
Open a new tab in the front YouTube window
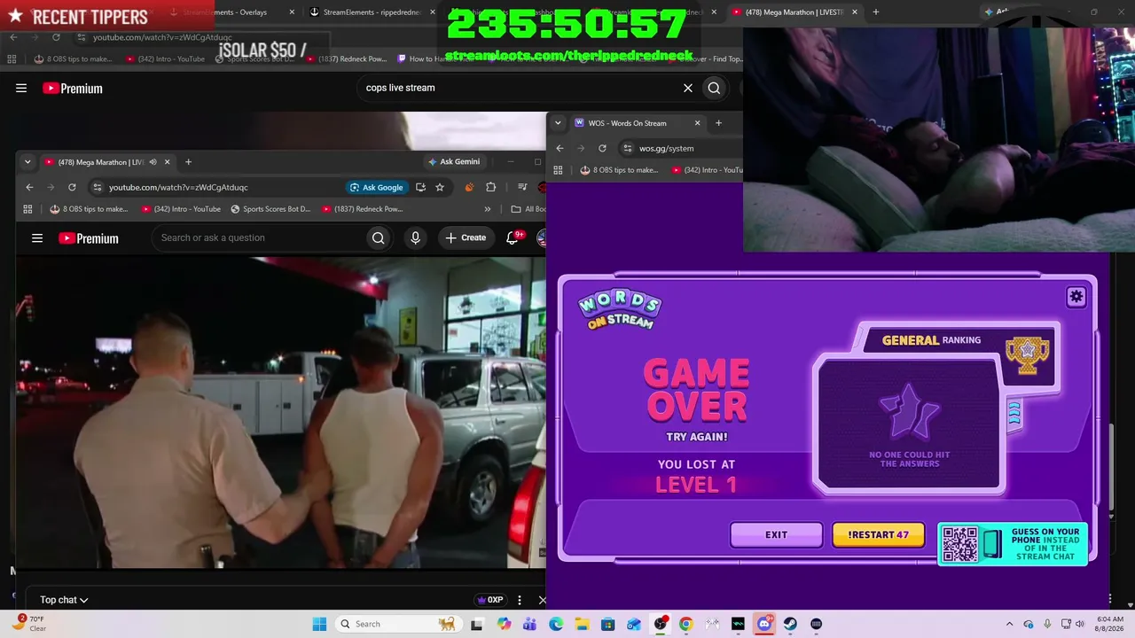coord(188,162)
